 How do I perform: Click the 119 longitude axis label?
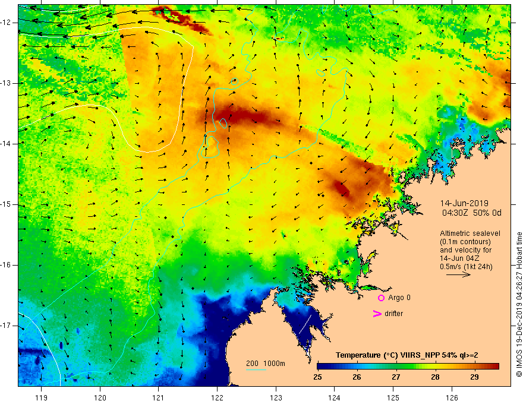(42, 397)
